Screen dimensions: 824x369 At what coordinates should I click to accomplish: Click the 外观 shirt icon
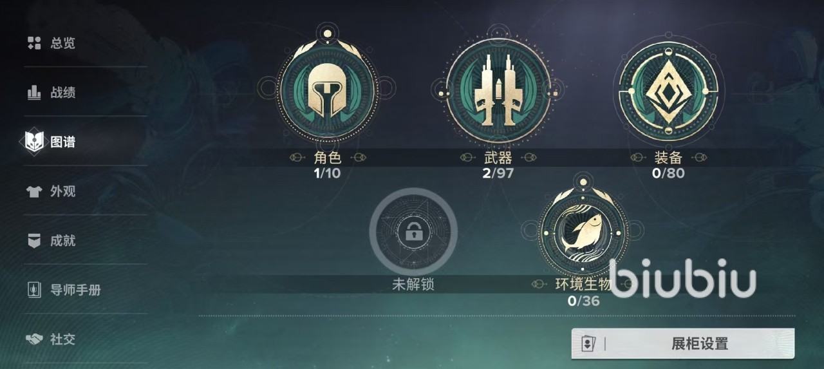pyautogui.click(x=33, y=191)
